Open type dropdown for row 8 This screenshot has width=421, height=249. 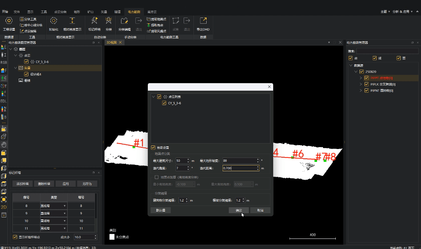click(64, 206)
